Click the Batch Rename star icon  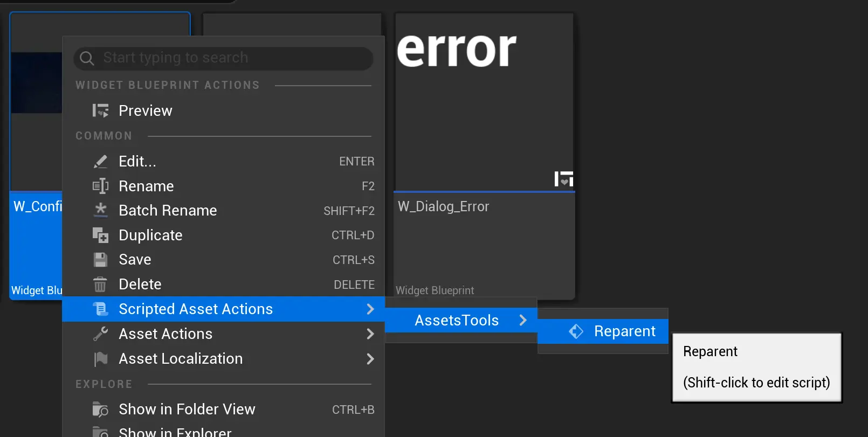[100, 210]
